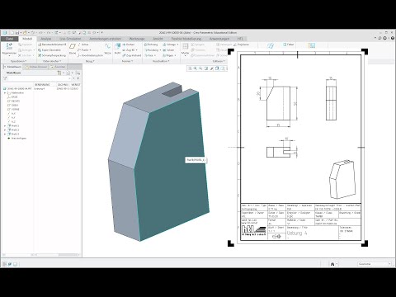The image size is (396, 297).
Task: Expand the Editieren group menu
Action: (x=219, y=61)
